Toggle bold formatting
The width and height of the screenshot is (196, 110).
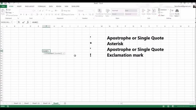click(x=21, y=14)
